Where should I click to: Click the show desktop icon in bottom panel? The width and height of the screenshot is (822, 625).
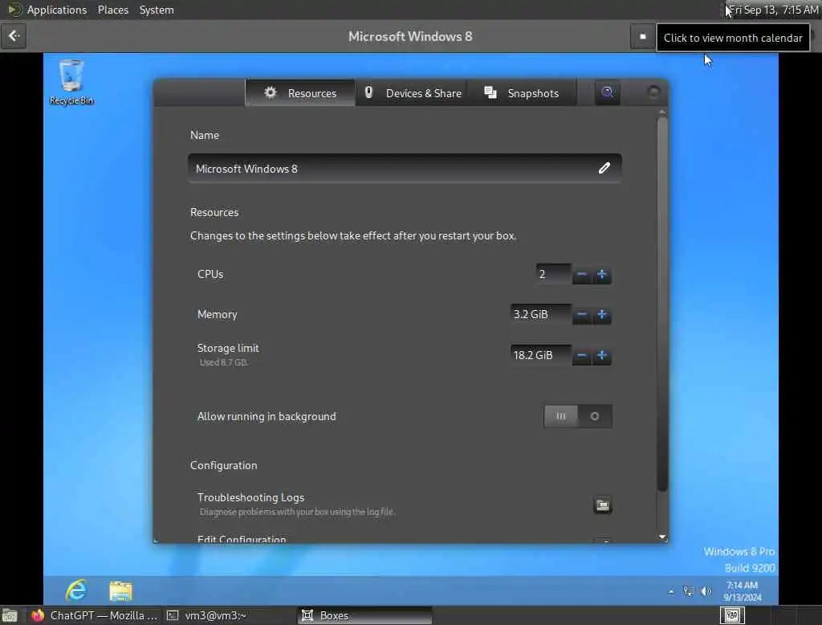tap(10, 615)
